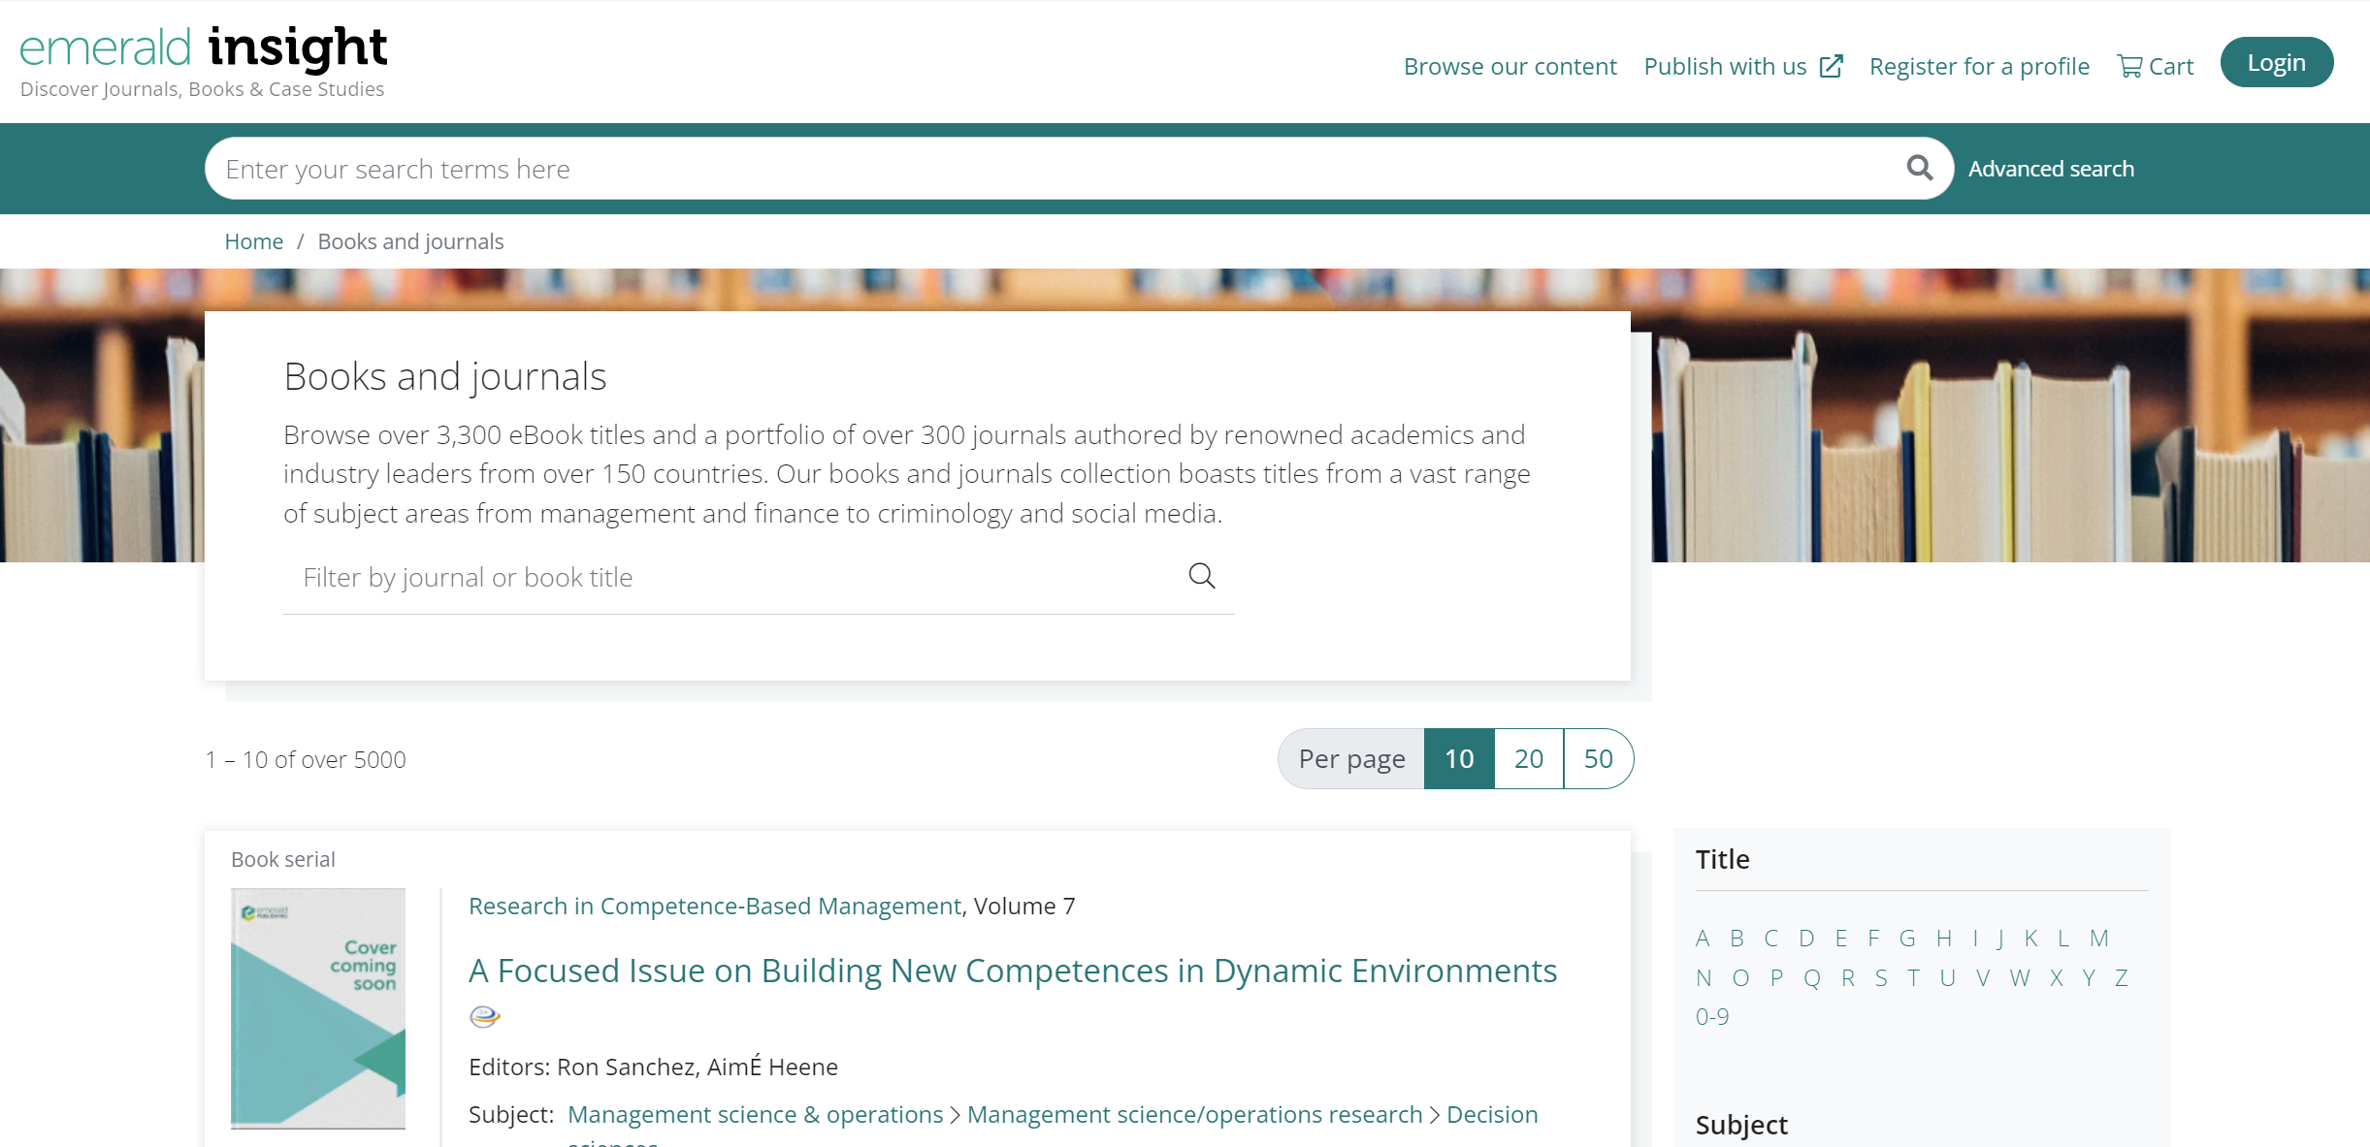This screenshot has width=2370, height=1147.
Task: Filter titles by letter E
Action: pos(1840,939)
